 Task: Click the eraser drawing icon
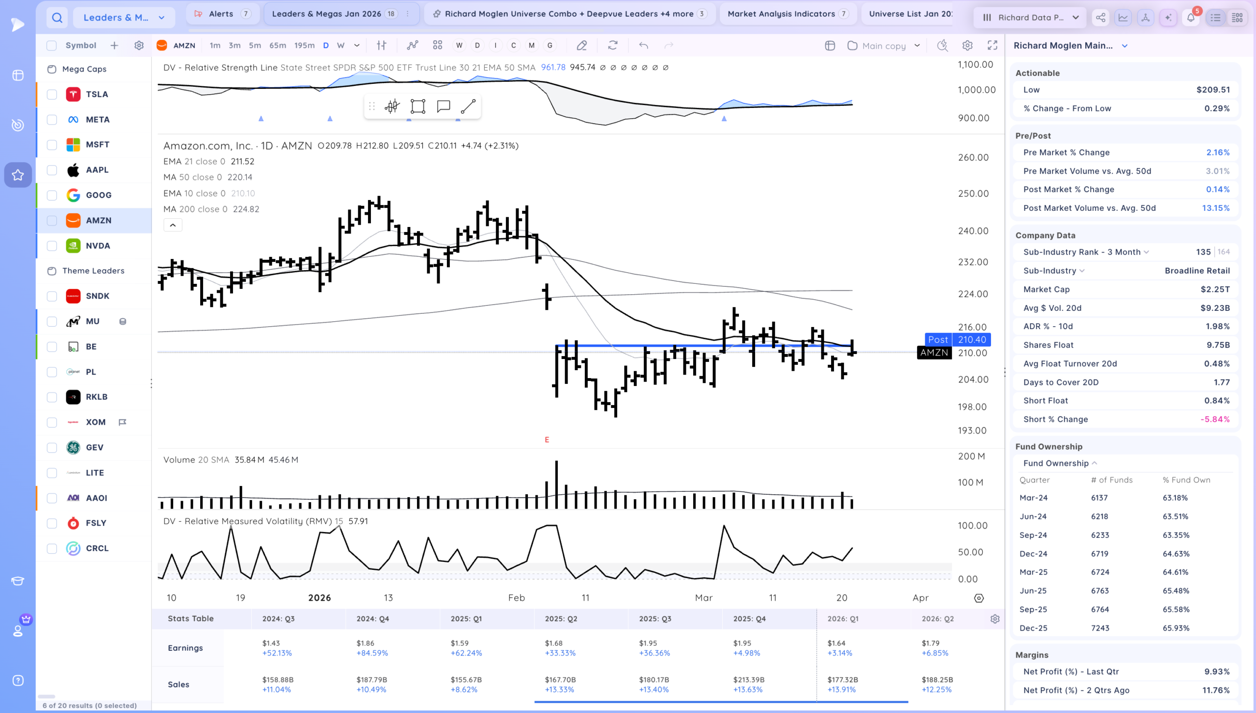pyautogui.click(x=581, y=46)
